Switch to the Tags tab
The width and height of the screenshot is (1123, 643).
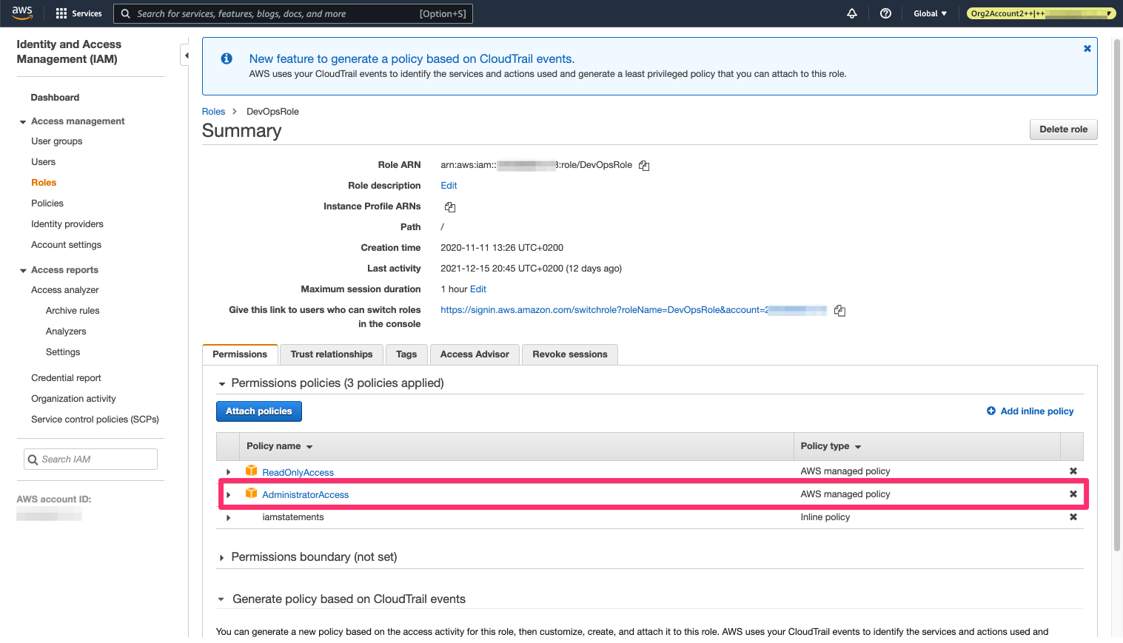[406, 354]
